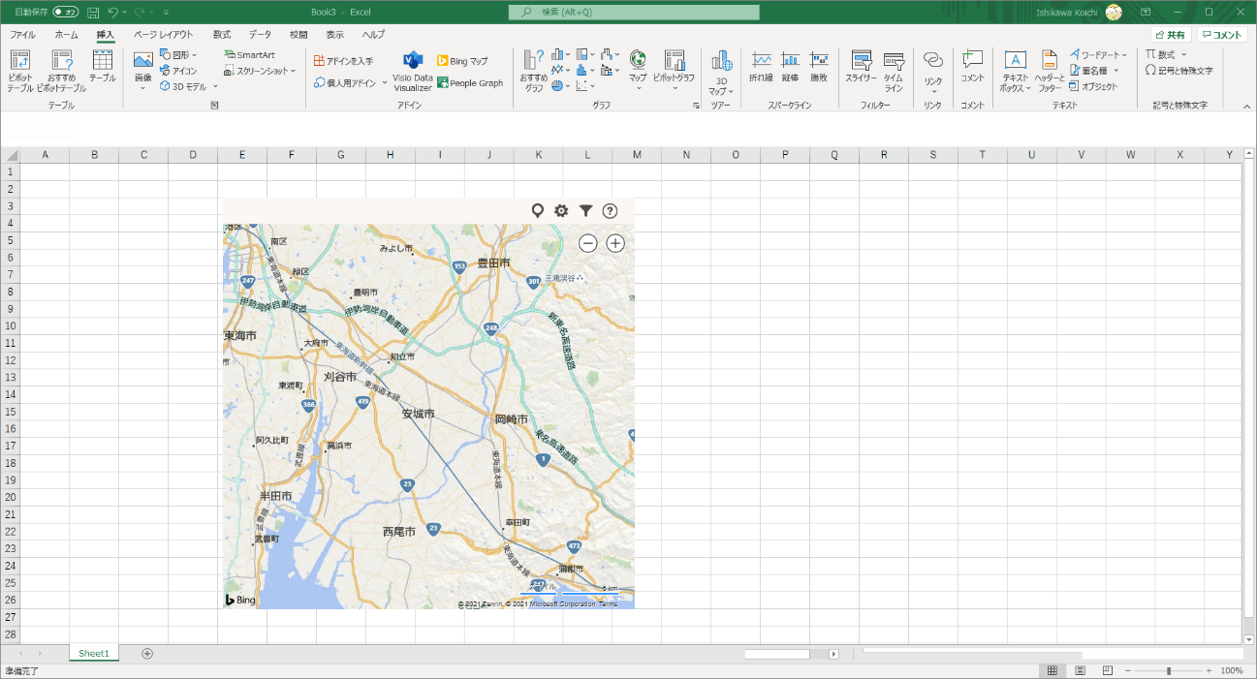Open the map filter funnel icon

pos(586,211)
